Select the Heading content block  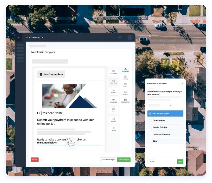[114, 101]
